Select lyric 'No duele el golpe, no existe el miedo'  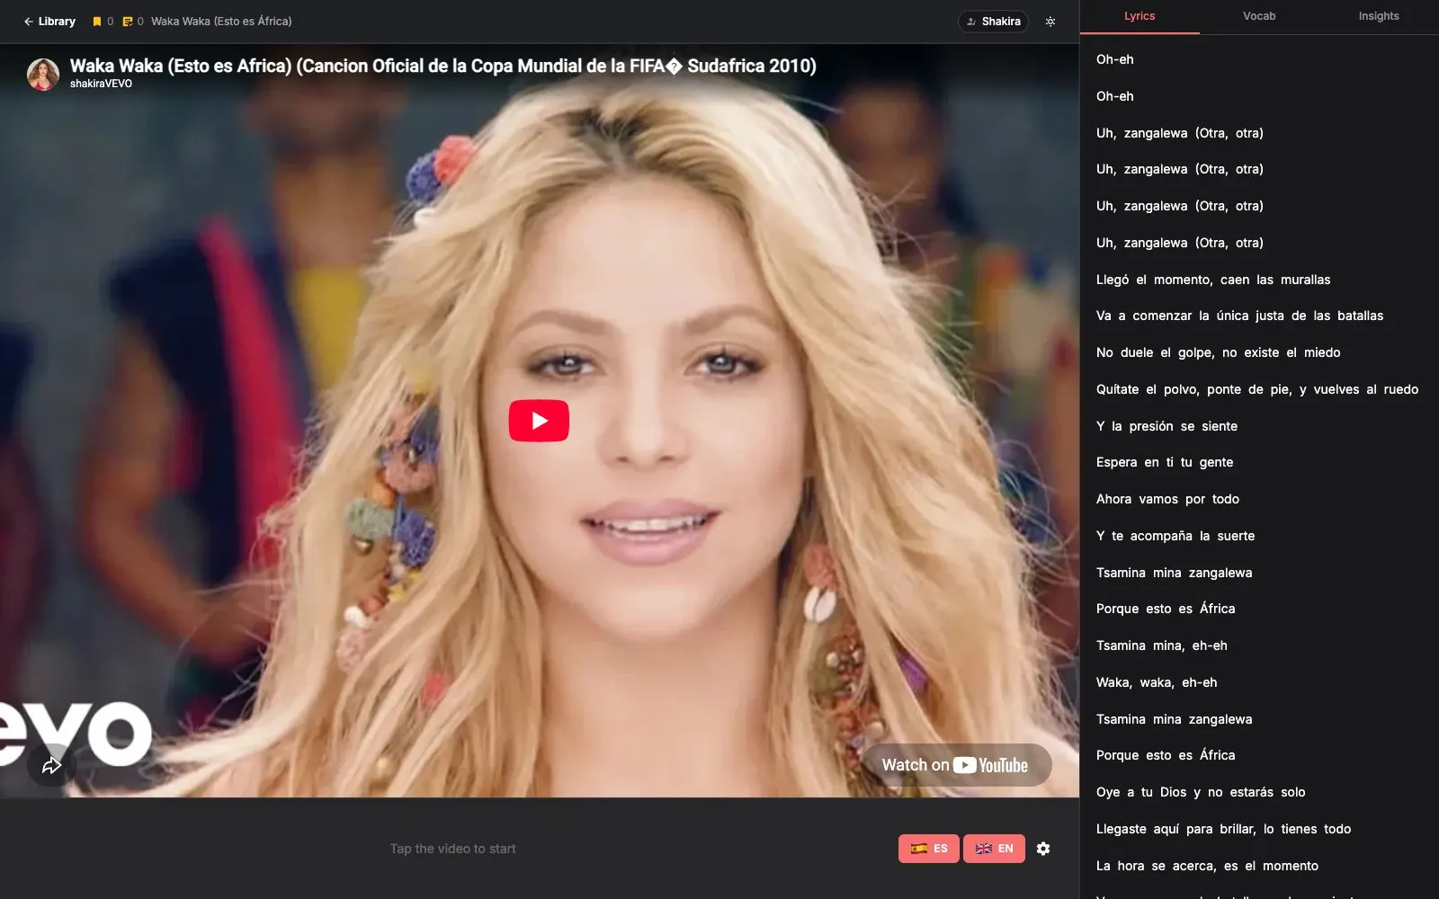(1219, 352)
